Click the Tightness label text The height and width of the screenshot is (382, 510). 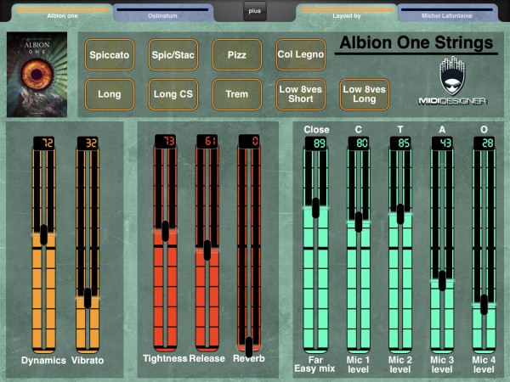165,358
